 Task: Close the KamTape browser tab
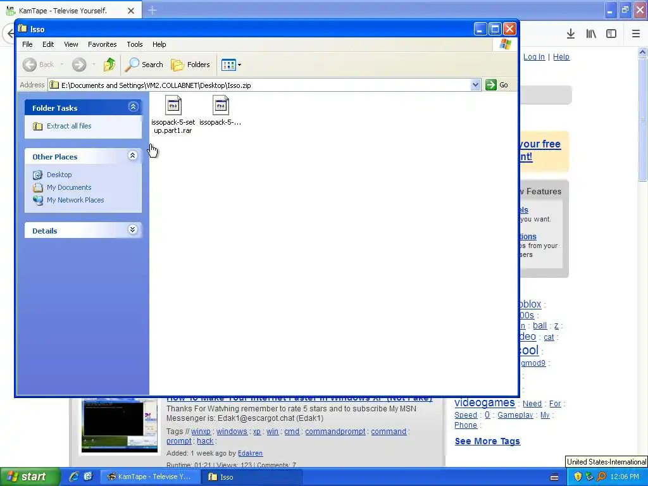coord(131,11)
